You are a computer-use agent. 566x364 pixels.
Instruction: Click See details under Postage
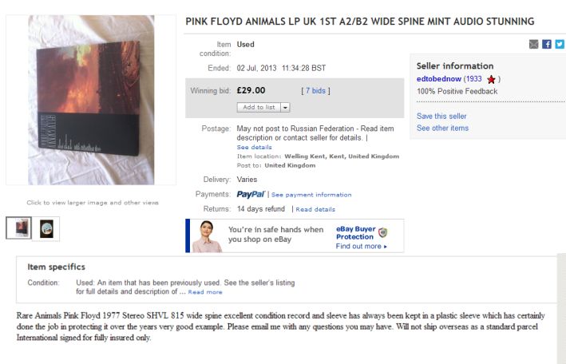(x=254, y=148)
